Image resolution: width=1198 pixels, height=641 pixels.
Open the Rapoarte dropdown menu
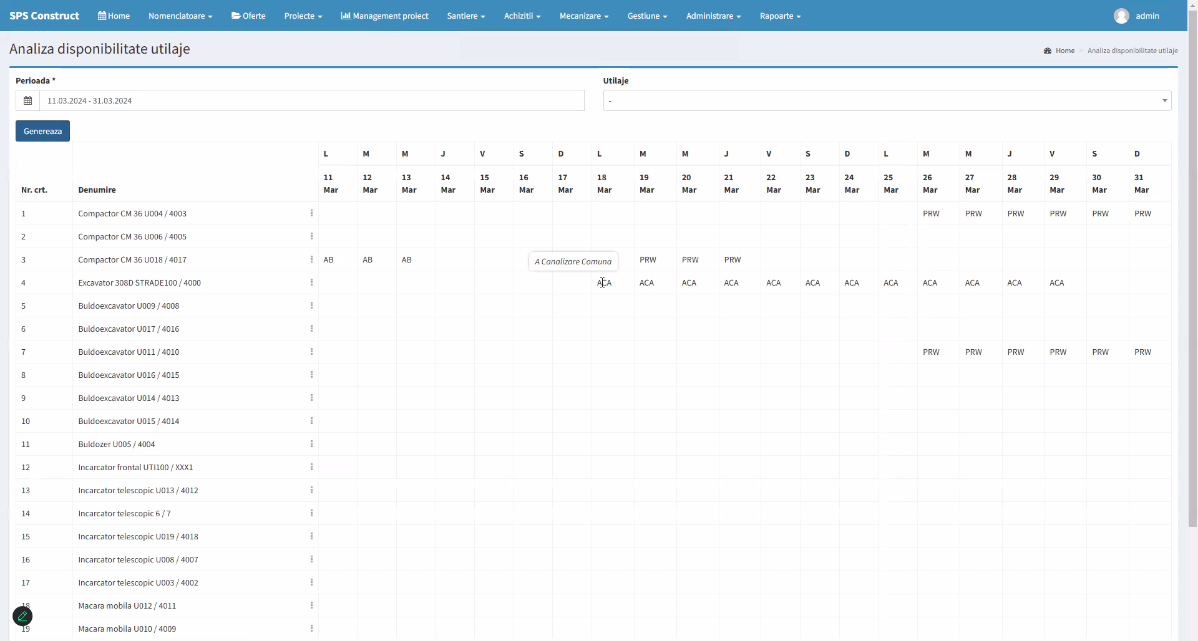780,16
